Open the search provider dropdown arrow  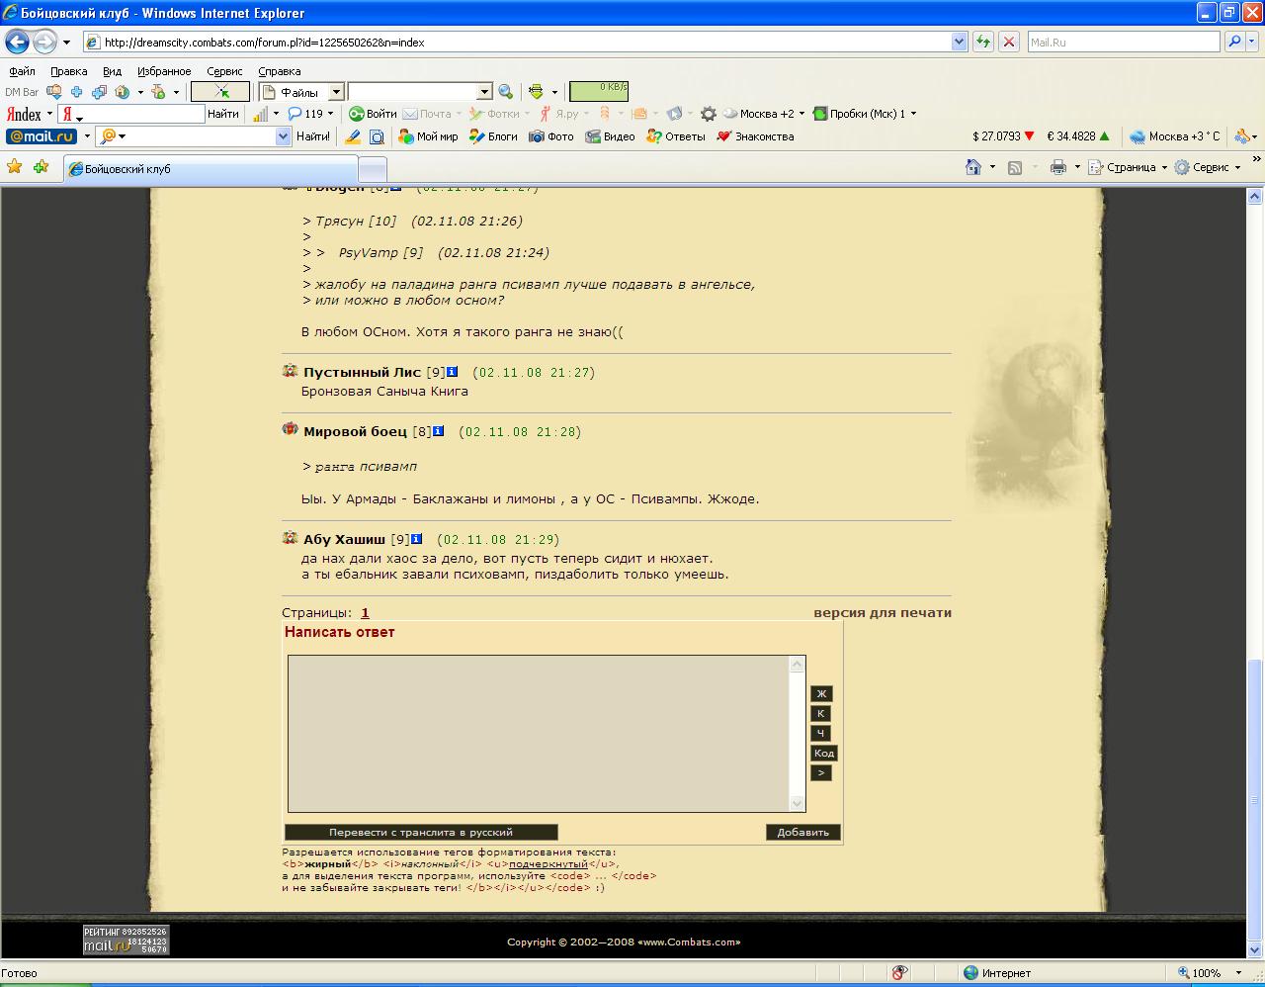point(1254,42)
